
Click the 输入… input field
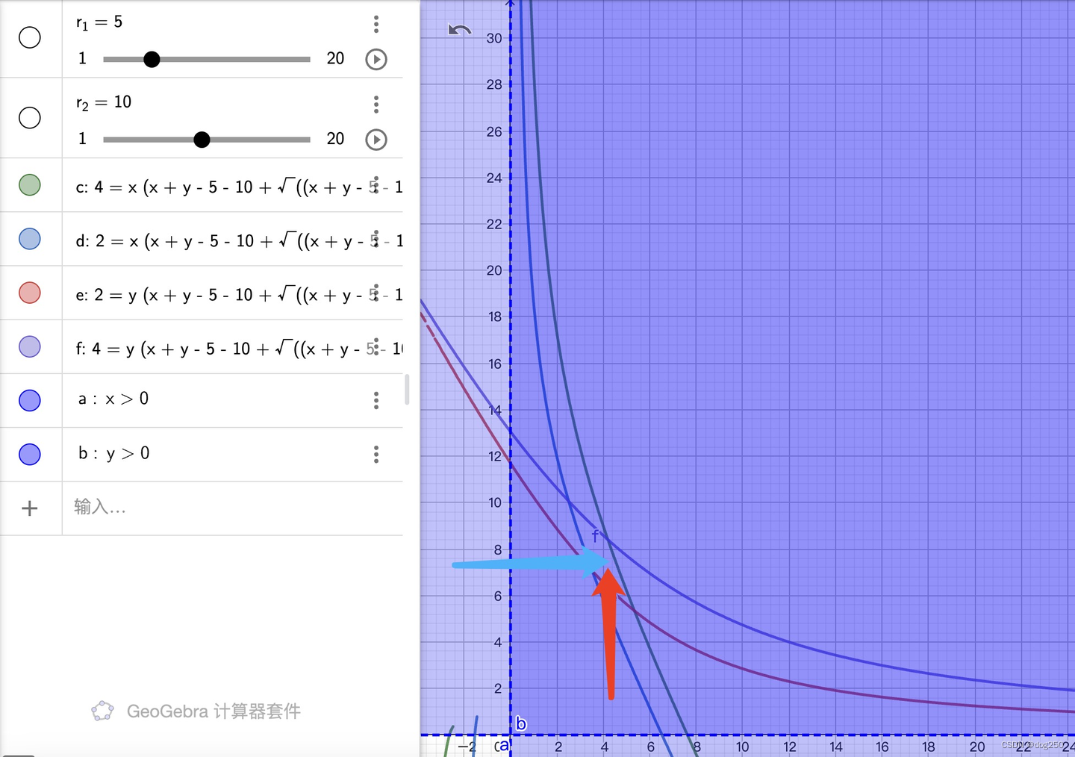tap(232, 508)
